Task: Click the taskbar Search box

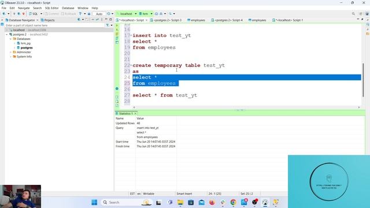Action: (x=127, y=202)
